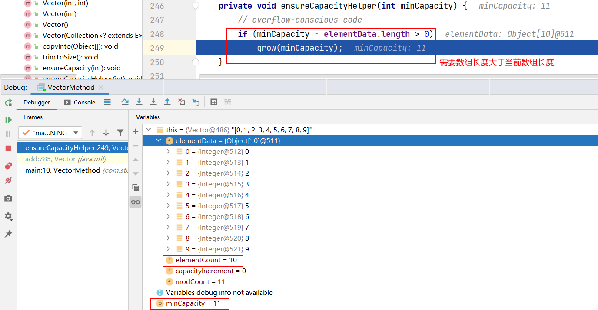
Task: Click the fold end marker at line 250
Action: 196,62
